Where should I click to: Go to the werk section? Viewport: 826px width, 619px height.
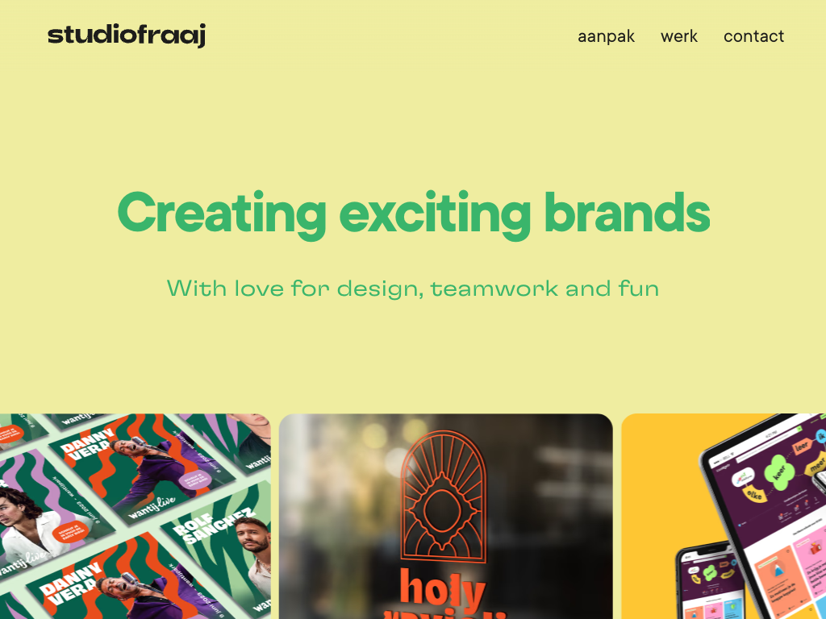point(679,36)
